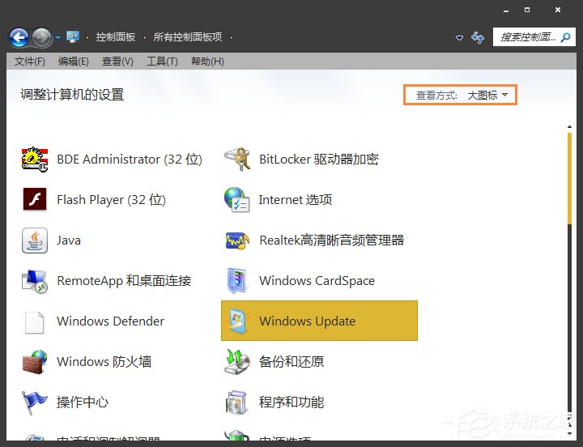Open the RemoteApp 和桌面连接 icon
Viewport: 583px width, 447px height.
coord(35,281)
